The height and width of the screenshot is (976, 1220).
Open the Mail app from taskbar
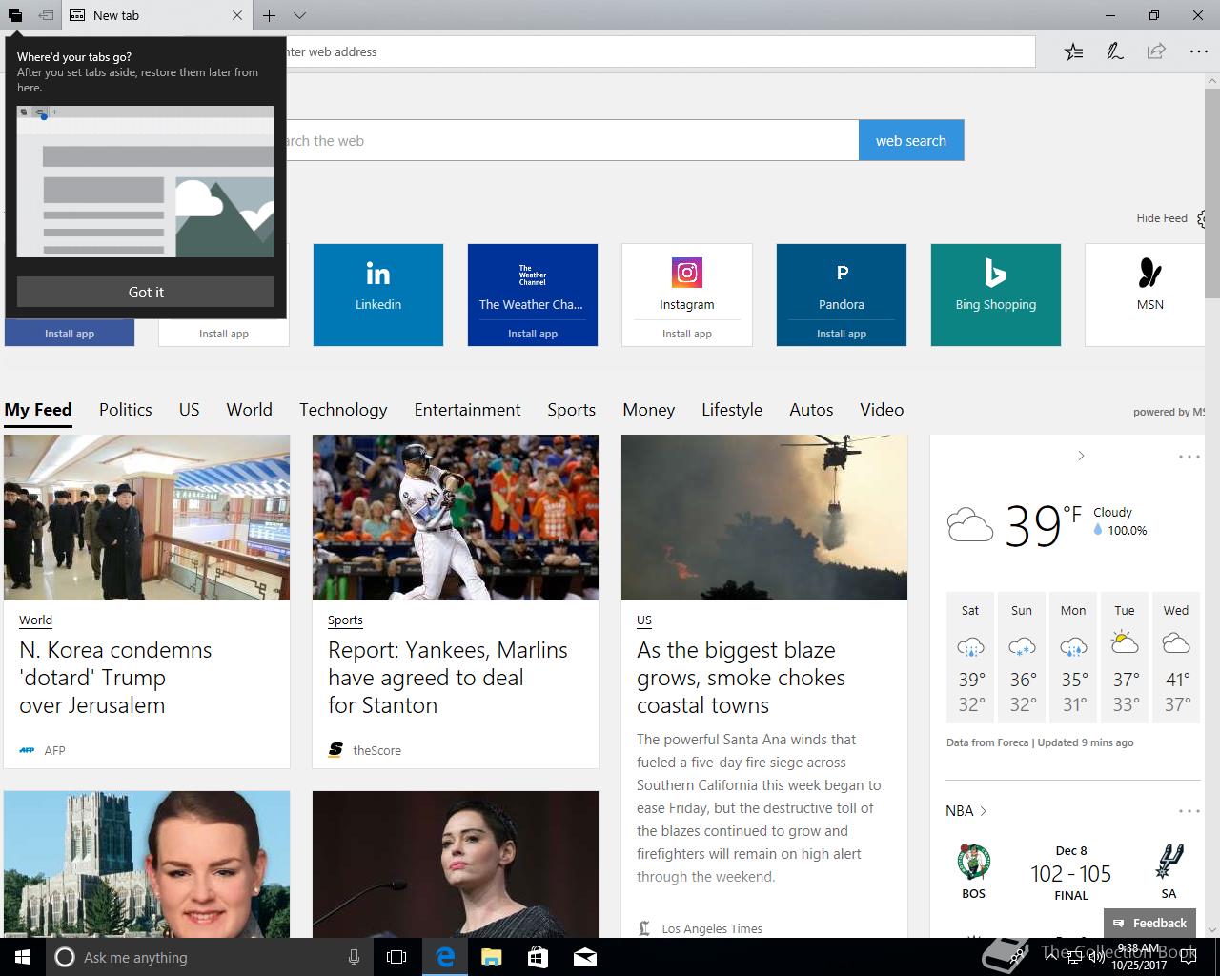coord(584,957)
